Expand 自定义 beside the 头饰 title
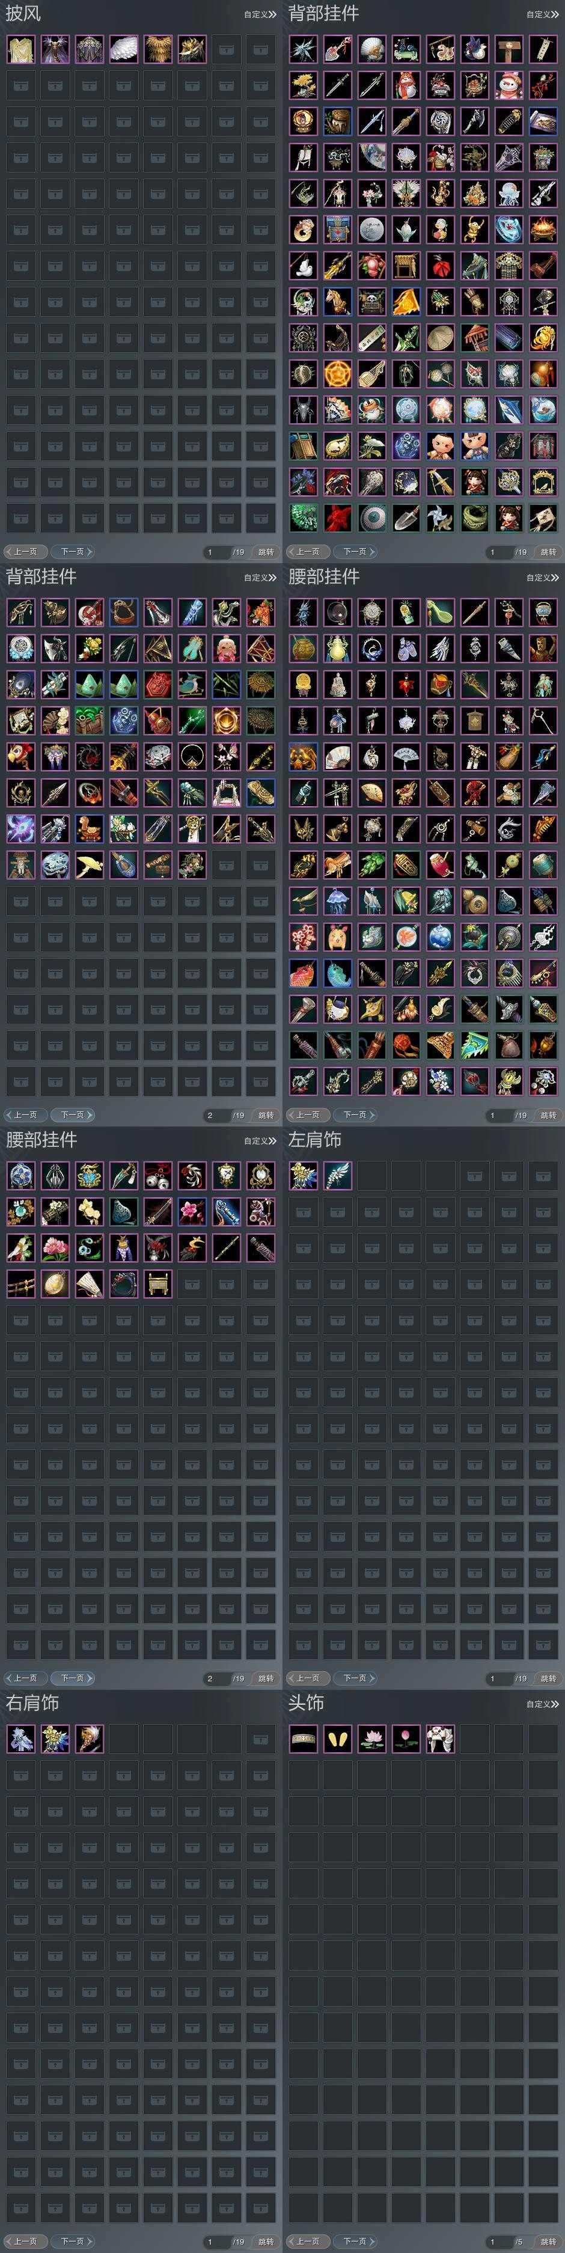565x2253 pixels. coord(542,1704)
